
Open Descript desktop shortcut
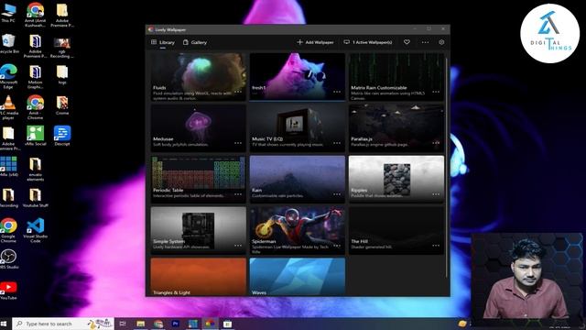(62, 136)
